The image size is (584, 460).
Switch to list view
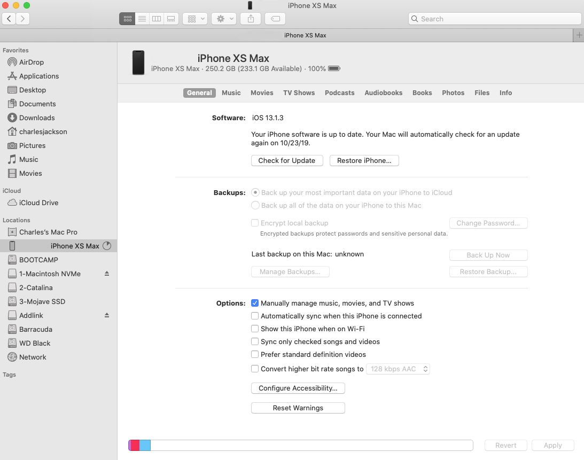[x=142, y=19]
